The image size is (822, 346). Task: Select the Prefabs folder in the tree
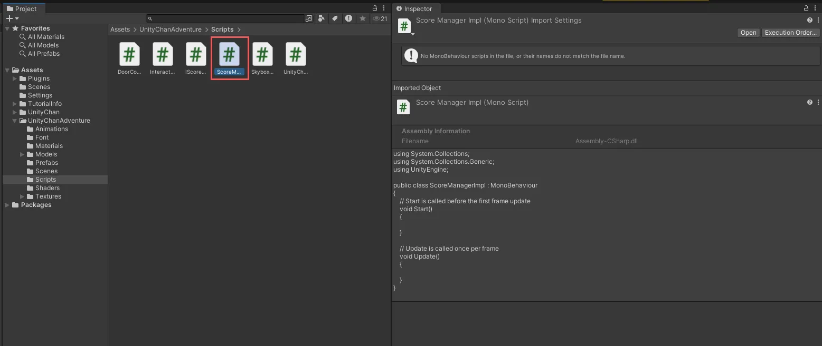point(46,163)
